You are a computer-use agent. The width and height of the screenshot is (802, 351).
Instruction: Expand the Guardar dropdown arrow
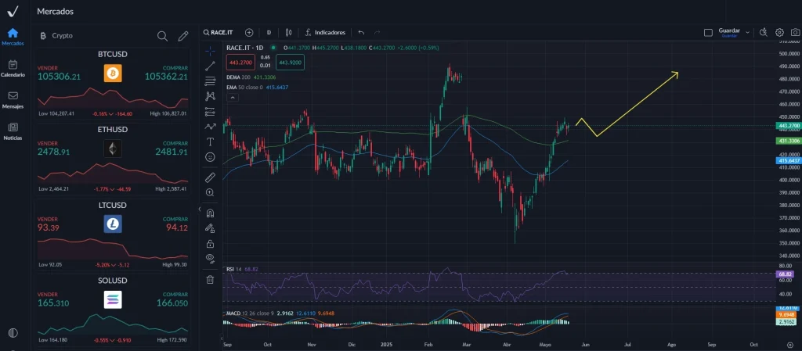tap(747, 32)
